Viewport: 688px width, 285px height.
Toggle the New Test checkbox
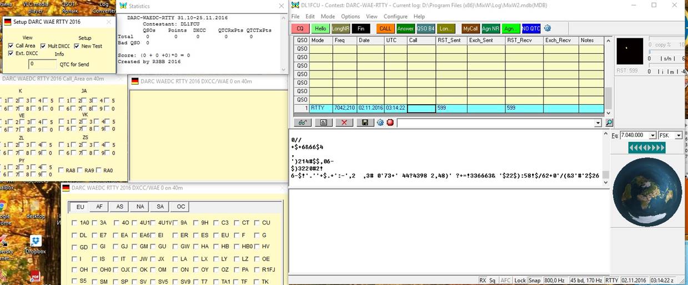pos(77,46)
